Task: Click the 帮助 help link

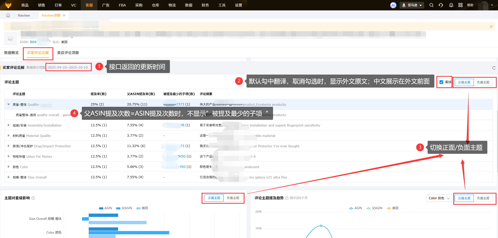Action: [x=470, y=5]
